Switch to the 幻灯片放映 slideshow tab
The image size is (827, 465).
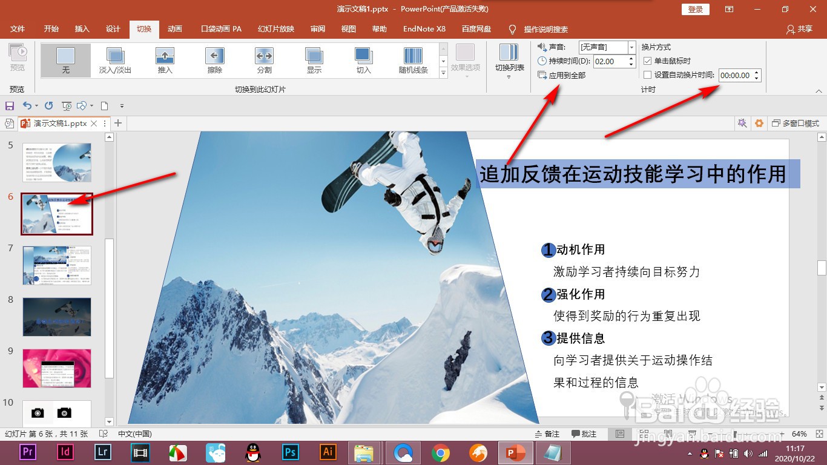276,29
